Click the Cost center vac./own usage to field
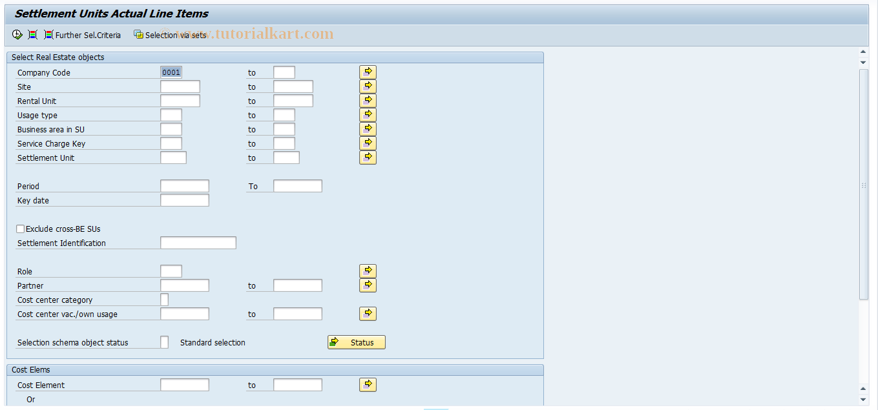Image resolution: width=878 pixels, height=410 pixels. pos(298,314)
